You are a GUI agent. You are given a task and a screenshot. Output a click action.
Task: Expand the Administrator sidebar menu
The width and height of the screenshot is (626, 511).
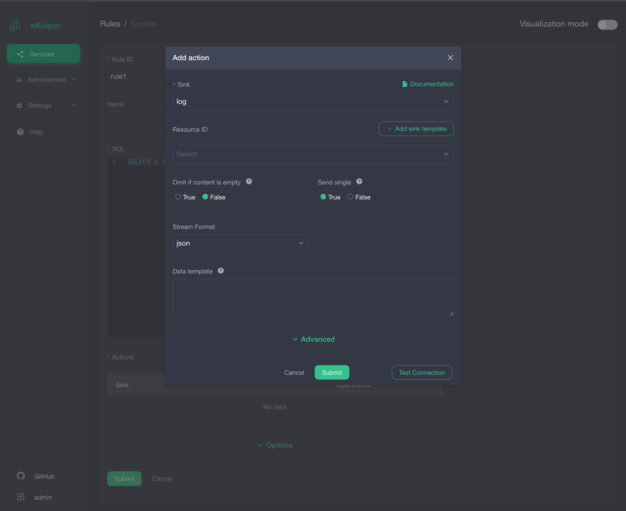pos(46,79)
